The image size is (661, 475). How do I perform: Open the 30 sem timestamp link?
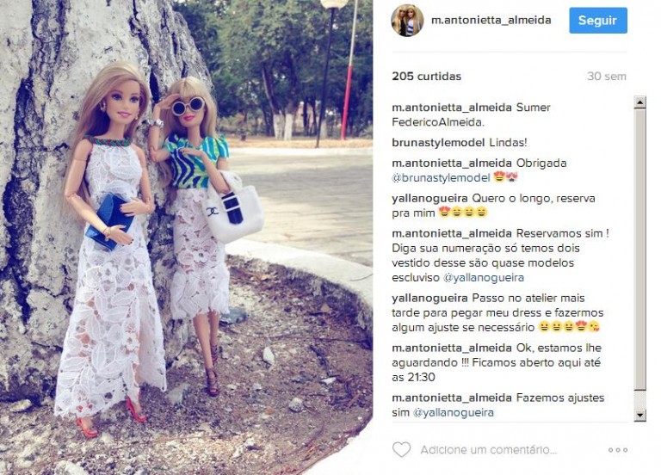[607, 77]
